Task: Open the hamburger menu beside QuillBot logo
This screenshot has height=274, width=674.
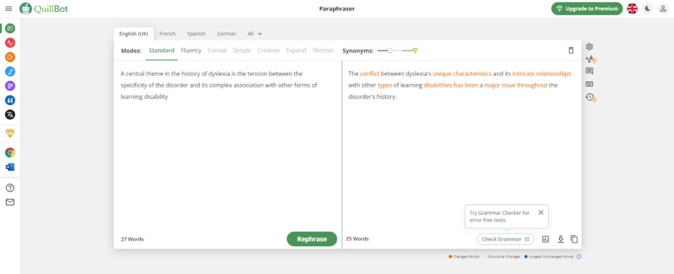Action: click(9, 9)
